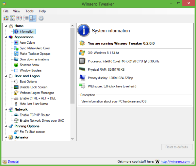The width and height of the screenshot is (196, 166).
Task: Collapse the Pinning Options node
Action: 6,126
